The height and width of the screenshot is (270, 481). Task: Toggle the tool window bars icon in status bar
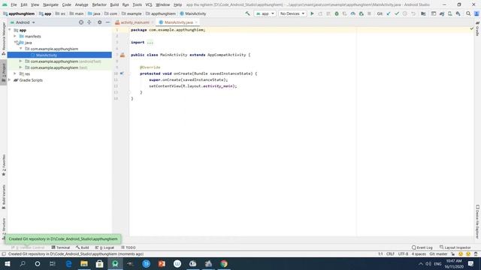4,254
